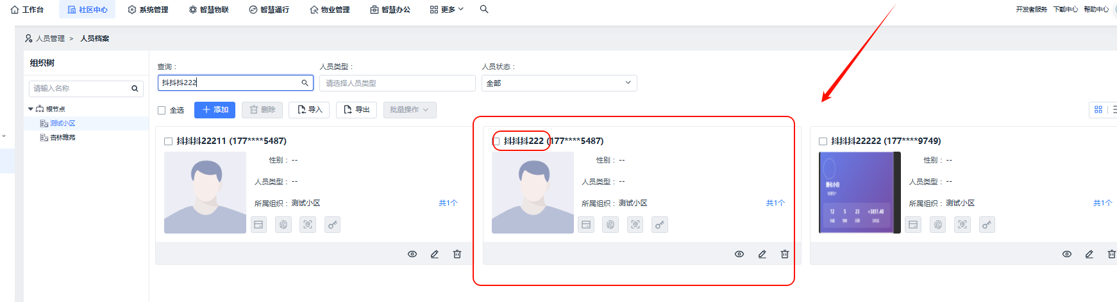Open the 智慧办公 menu

tap(391, 10)
